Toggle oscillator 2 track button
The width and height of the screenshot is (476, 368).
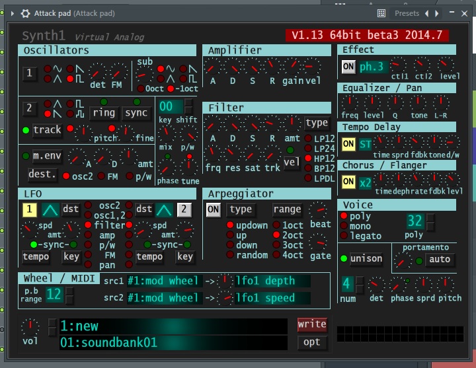tap(47, 130)
